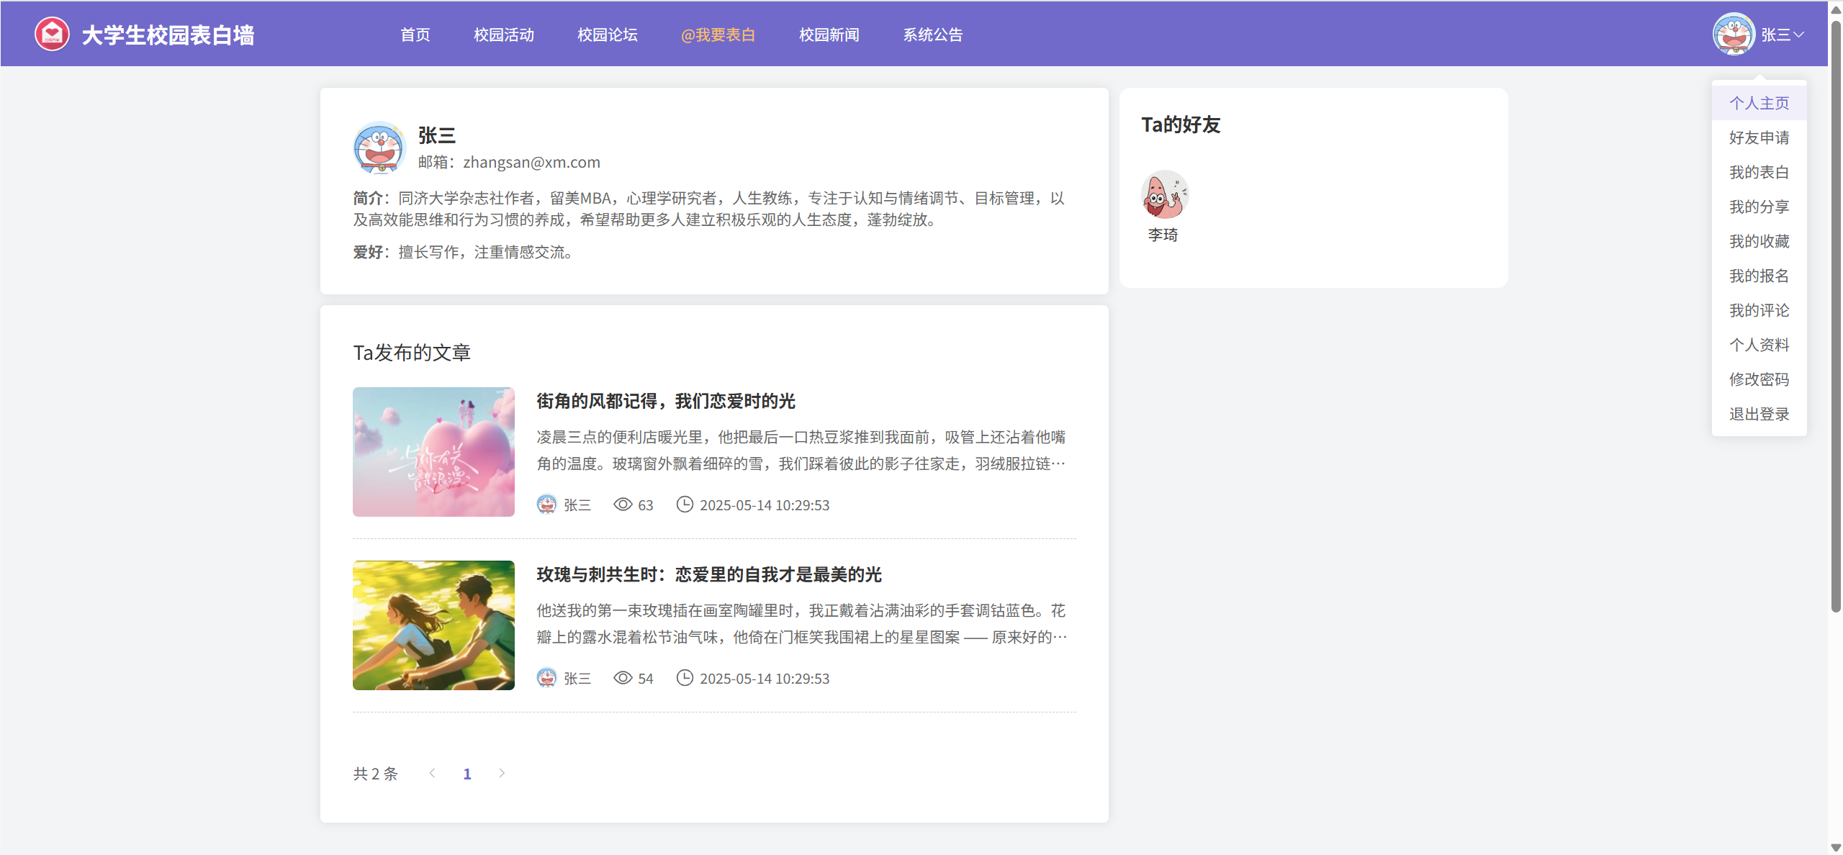This screenshot has height=855, width=1843.
Task: Click clock icon on second article
Action: pos(684,678)
